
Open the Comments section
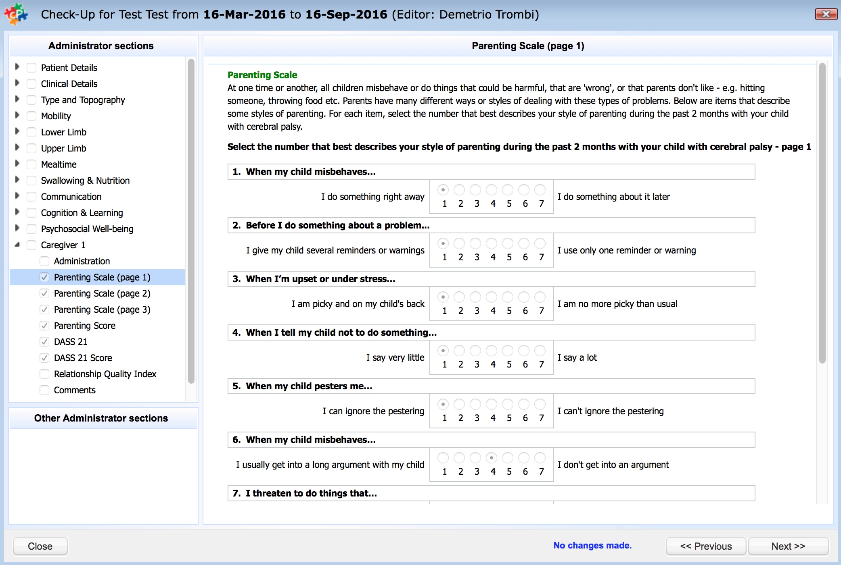point(75,390)
